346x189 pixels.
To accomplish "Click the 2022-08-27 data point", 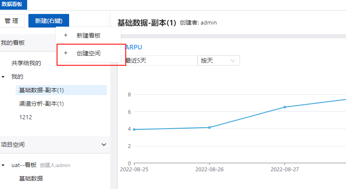I will tap(285, 107).
